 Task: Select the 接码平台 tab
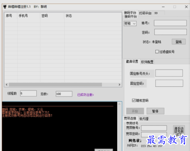point(130,13)
